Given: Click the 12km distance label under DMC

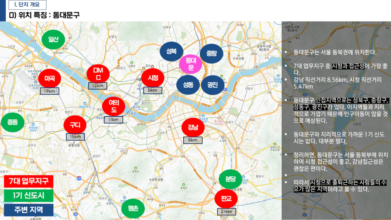Looking at the screenshot, I should pos(98,86).
